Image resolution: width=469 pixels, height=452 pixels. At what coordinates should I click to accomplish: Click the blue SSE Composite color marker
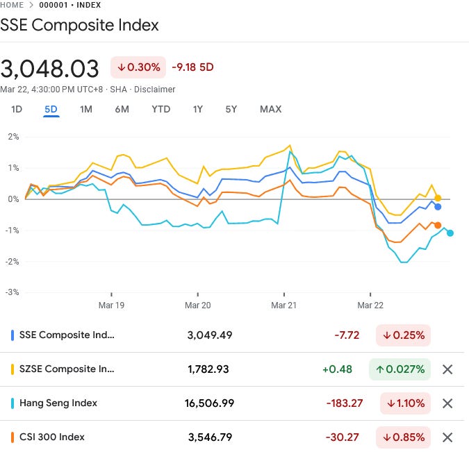click(13, 335)
